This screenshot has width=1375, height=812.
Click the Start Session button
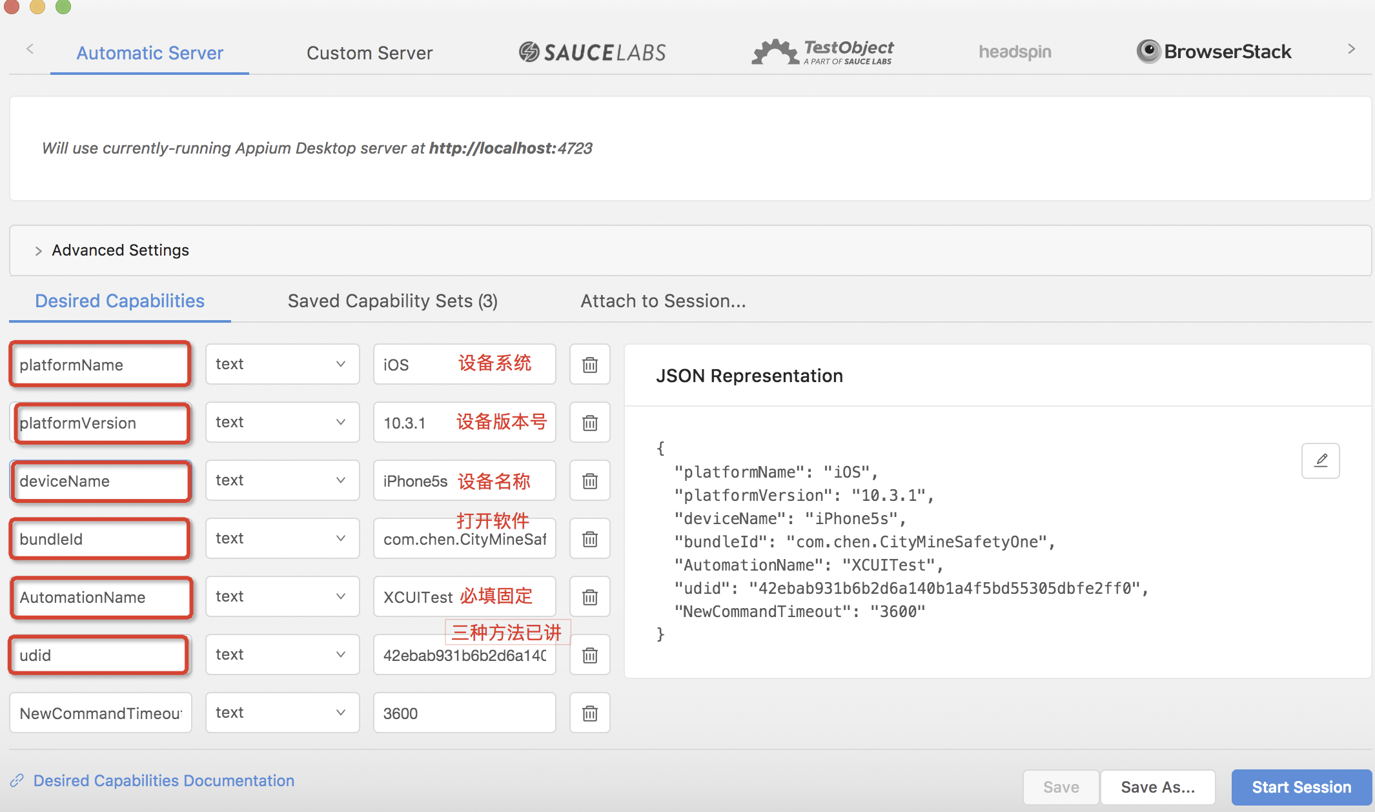[1301, 787]
